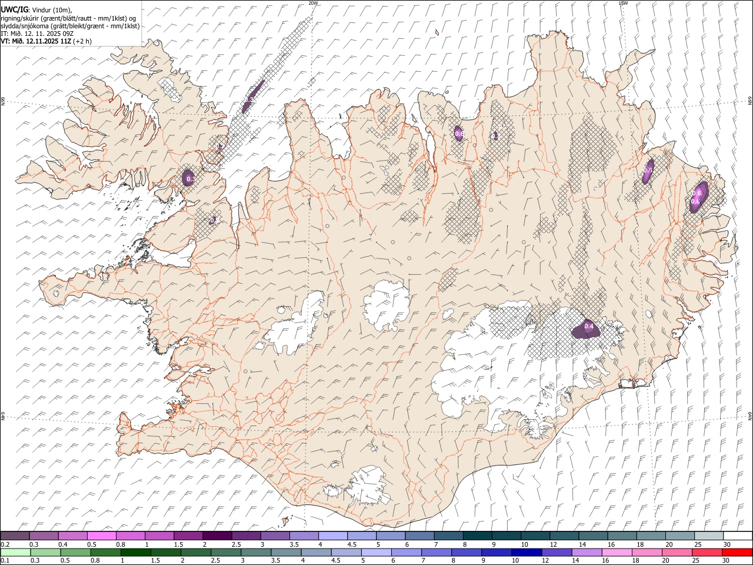753x565 pixels.
Task: Click the UWC/IG heading in the title box
Action: (x=14, y=10)
